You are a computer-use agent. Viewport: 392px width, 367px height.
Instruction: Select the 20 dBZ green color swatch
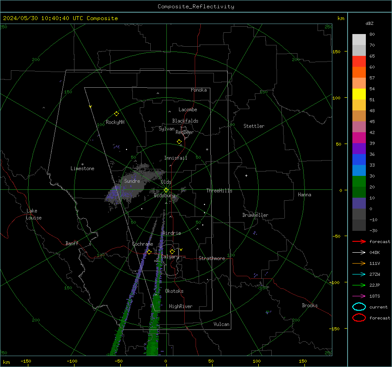(x=359, y=181)
